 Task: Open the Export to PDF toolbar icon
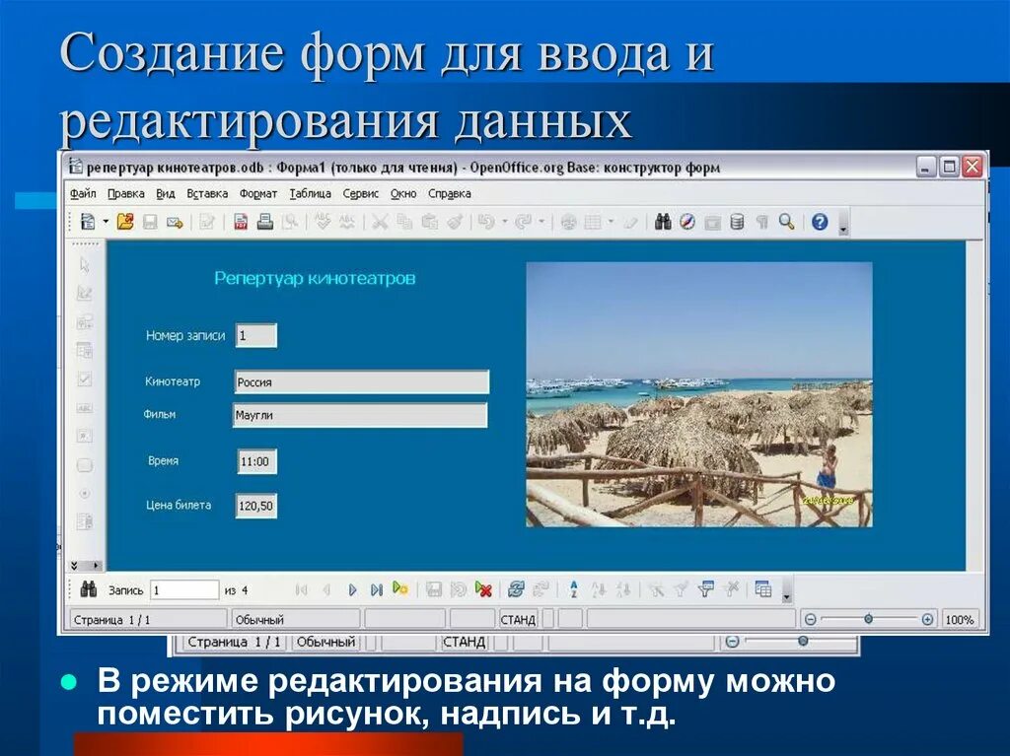tap(242, 223)
